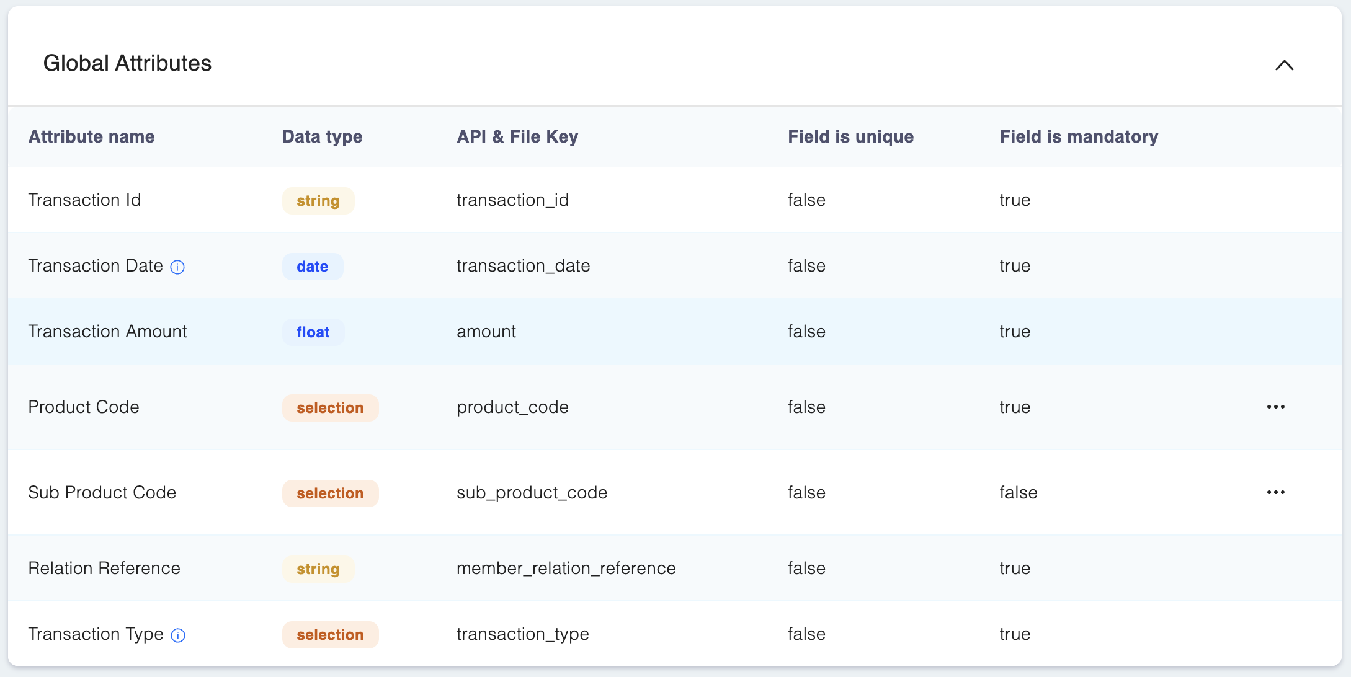1351x677 pixels.
Task: Click info icon next to Transaction Date
Action: tap(177, 267)
